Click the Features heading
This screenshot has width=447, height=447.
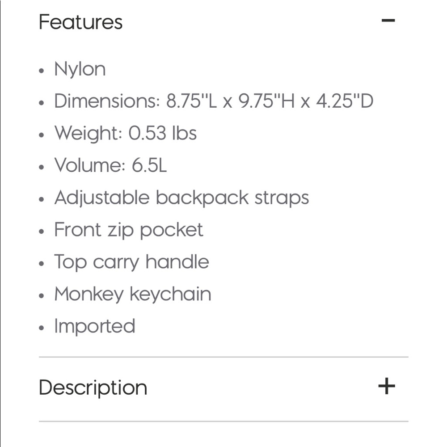[80, 22]
